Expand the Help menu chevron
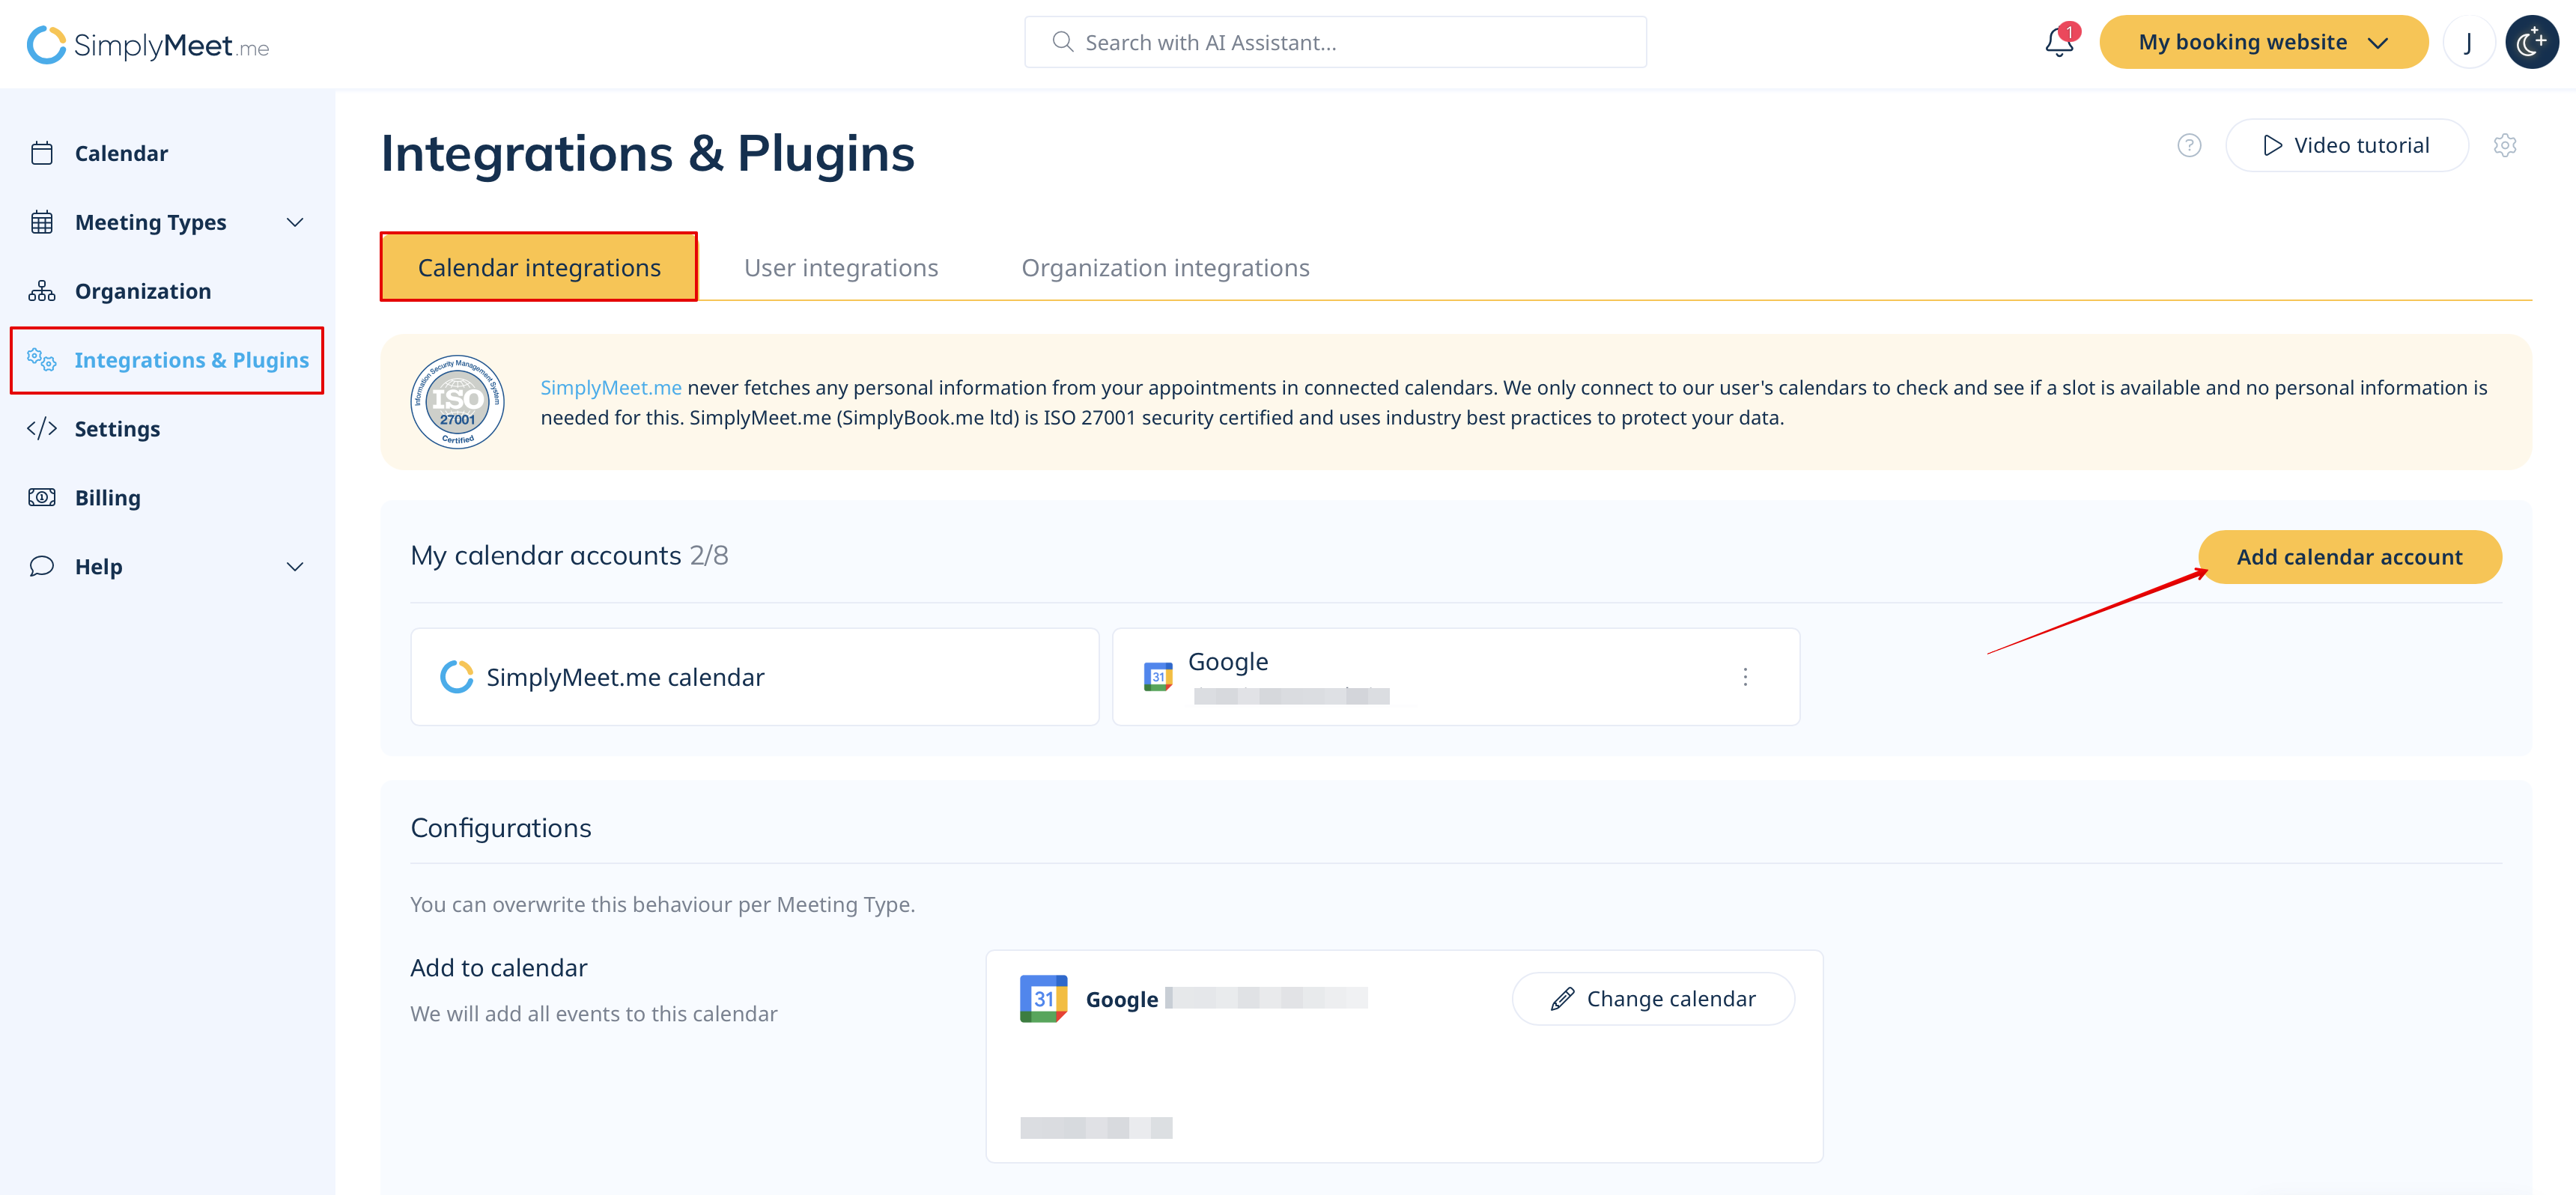 point(294,567)
